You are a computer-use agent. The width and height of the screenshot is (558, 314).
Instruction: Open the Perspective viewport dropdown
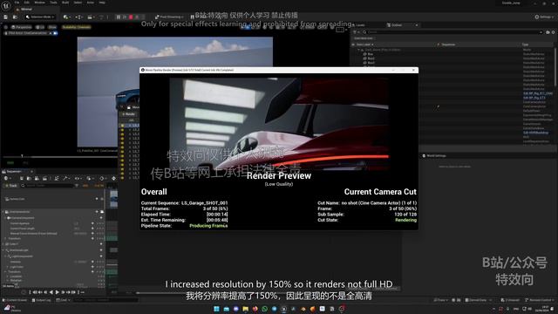click(x=21, y=27)
